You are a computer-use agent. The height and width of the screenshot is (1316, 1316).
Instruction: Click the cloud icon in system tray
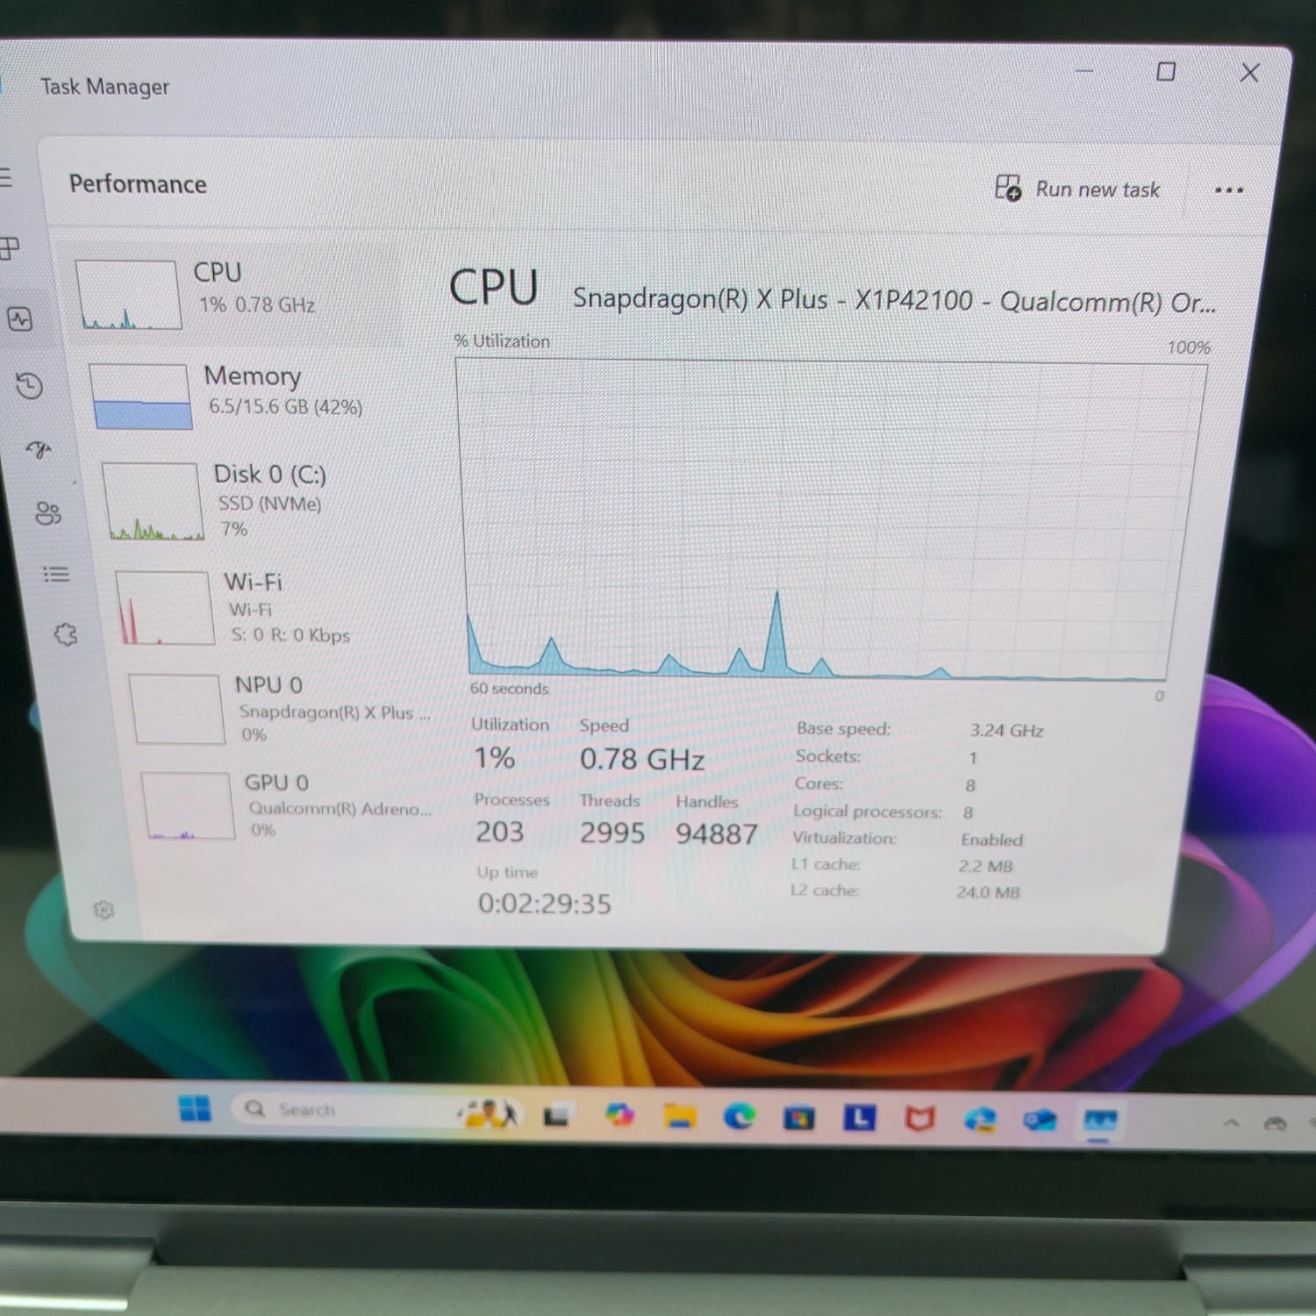[1276, 1123]
